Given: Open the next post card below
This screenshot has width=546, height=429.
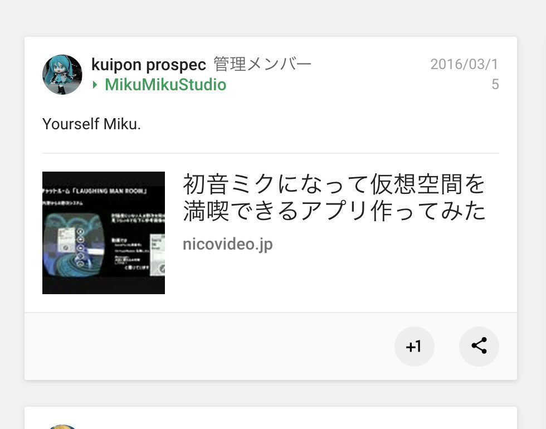Looking at the screenshot, I should click(271, 418).
